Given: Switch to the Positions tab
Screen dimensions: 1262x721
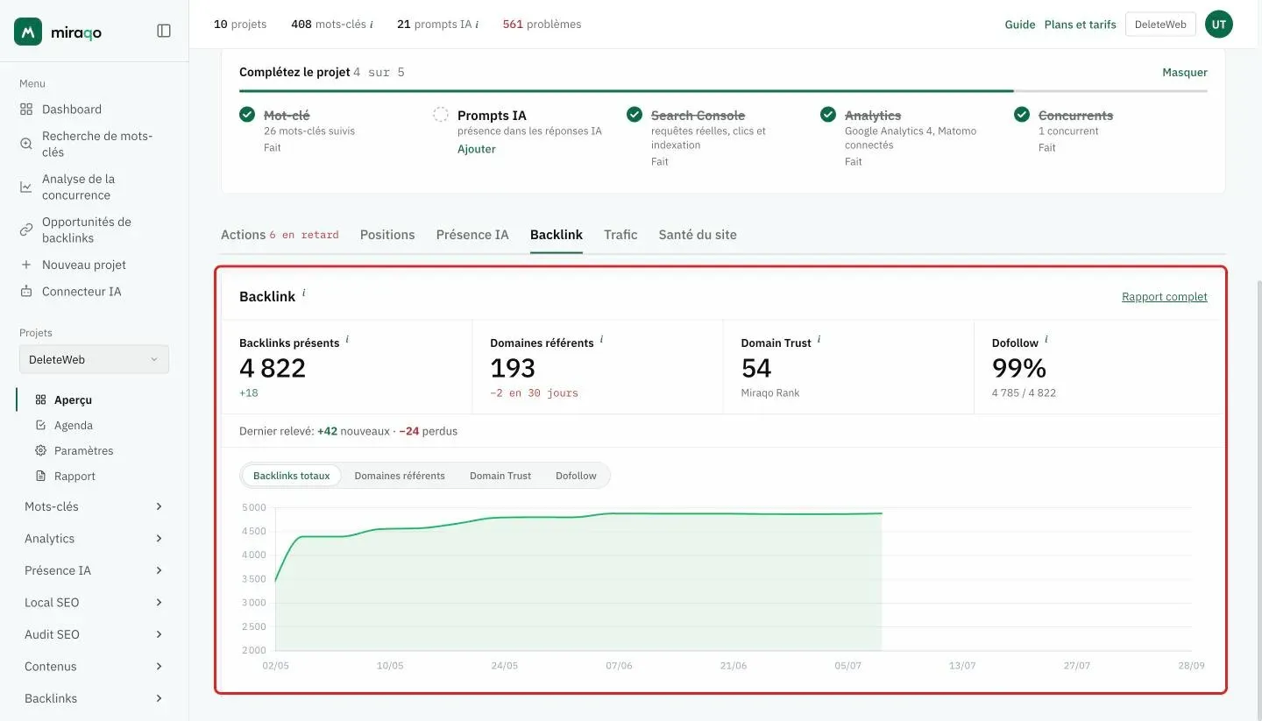Looking at the screenshot, I should [387, 235].
